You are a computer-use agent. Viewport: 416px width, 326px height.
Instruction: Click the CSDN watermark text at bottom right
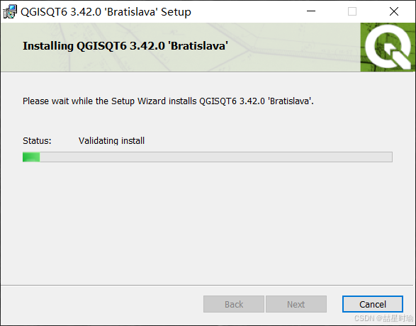tap(383, 317)
